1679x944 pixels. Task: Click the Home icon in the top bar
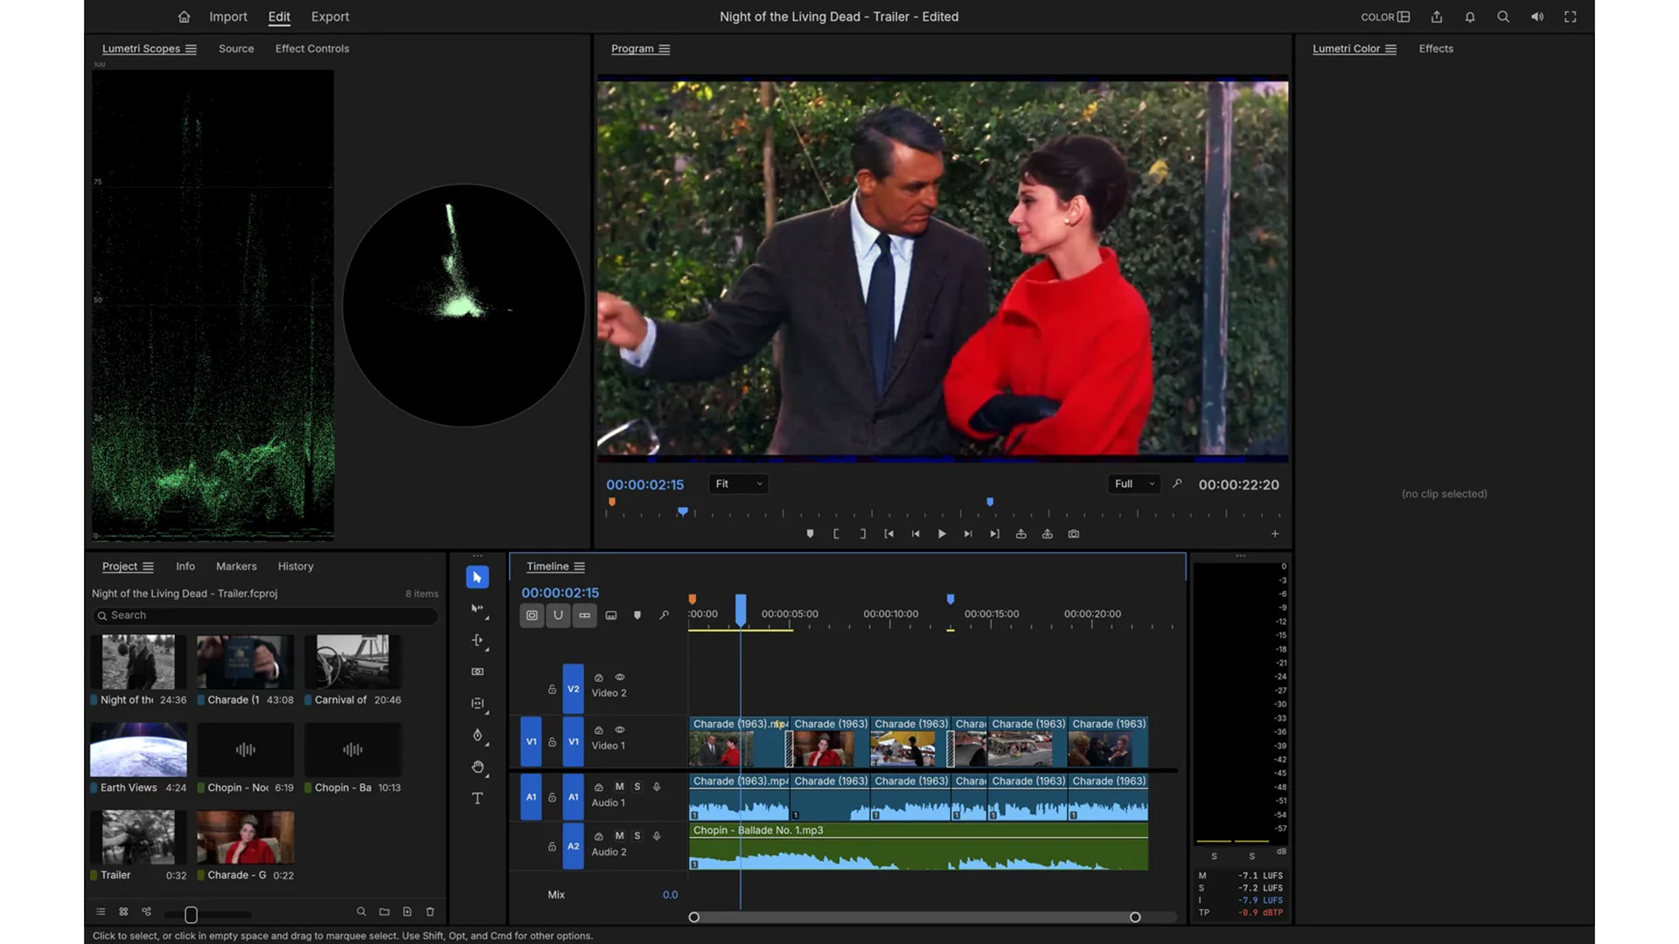coord(184,17)
